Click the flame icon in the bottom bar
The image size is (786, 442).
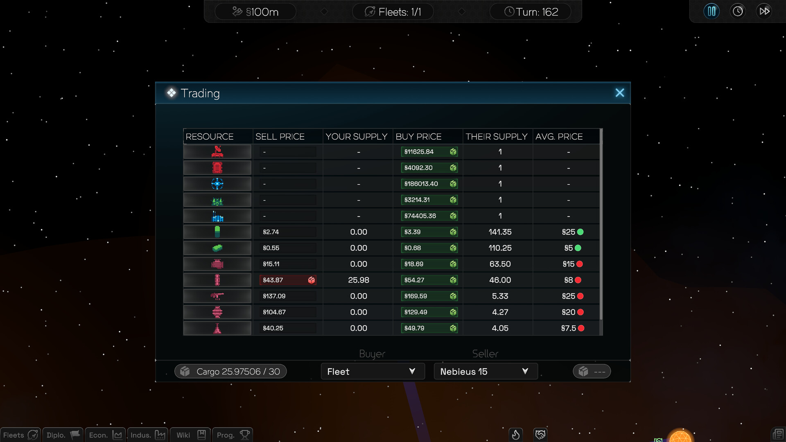pos(515,434)
